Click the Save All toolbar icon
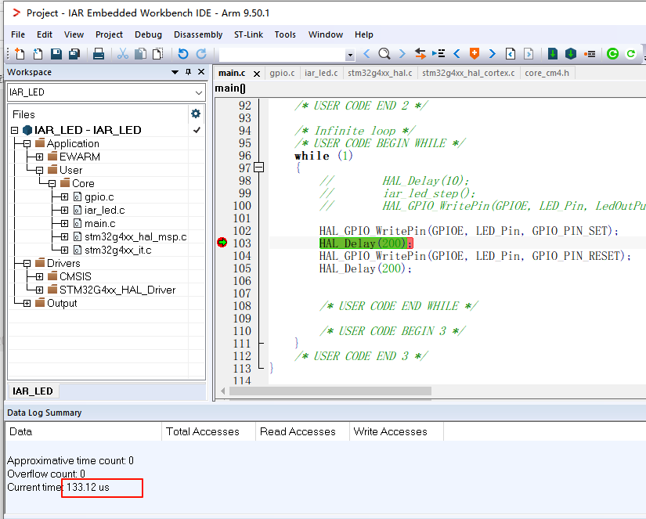Viewport: 646px width, 519px height. coord(74,53)
